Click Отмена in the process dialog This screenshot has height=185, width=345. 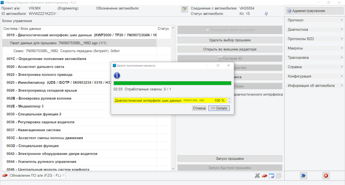[199, 108]
